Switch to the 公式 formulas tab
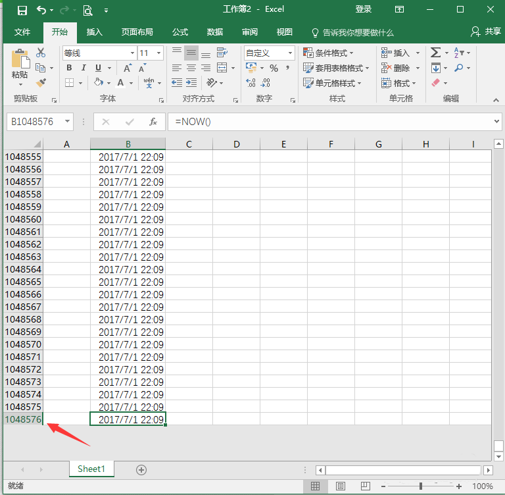The image size is (505, 495). point(180,32)
